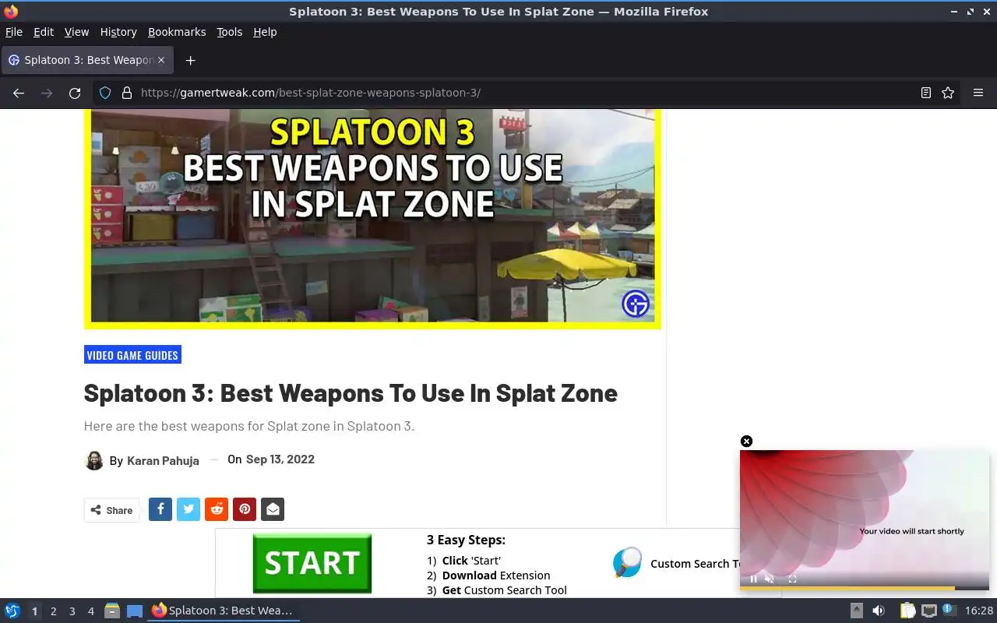Open the application launcher menu in the taskbar
The image size is (997, 623).
tap(12, 611)
